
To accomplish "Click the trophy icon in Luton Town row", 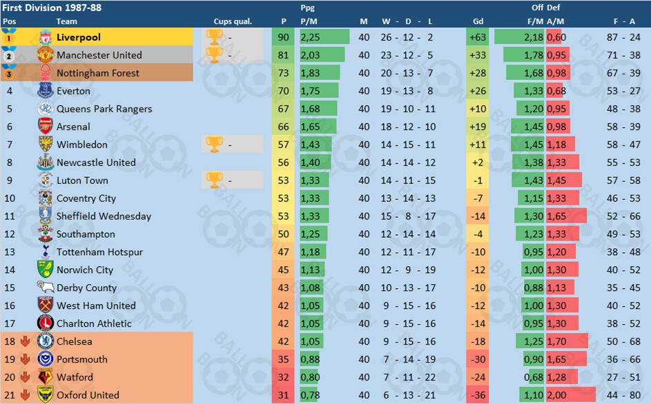I will click(x=214, y=180).
